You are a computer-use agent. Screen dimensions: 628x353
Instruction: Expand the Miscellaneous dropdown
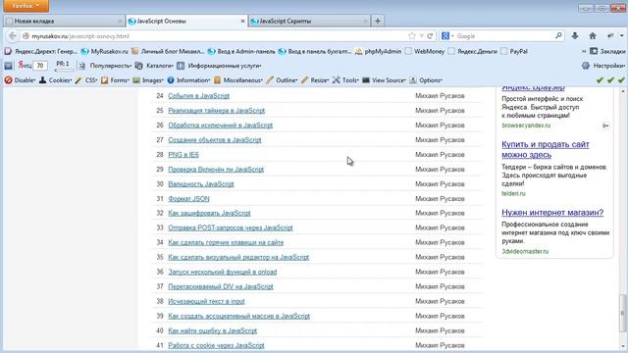[x=237, y=80]
